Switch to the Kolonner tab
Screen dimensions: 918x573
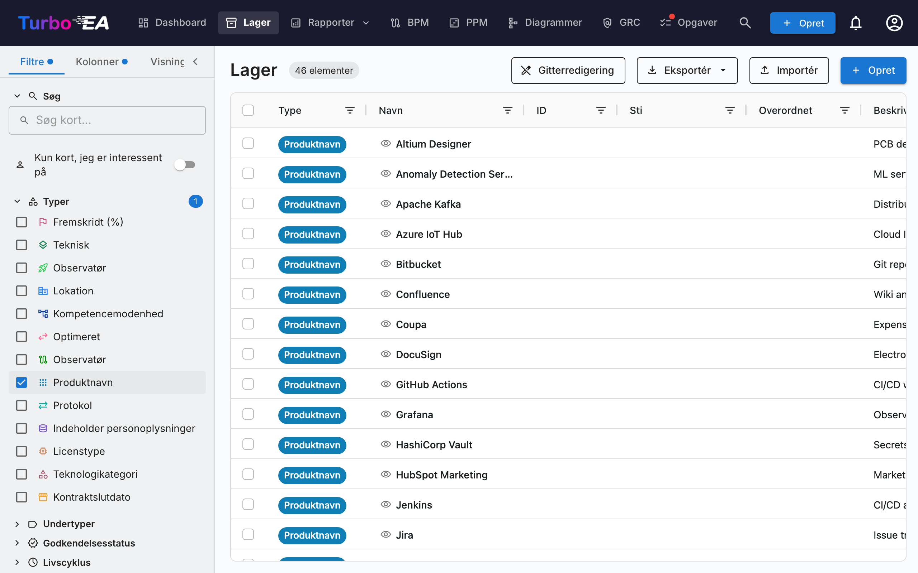[x=101, y=62]
